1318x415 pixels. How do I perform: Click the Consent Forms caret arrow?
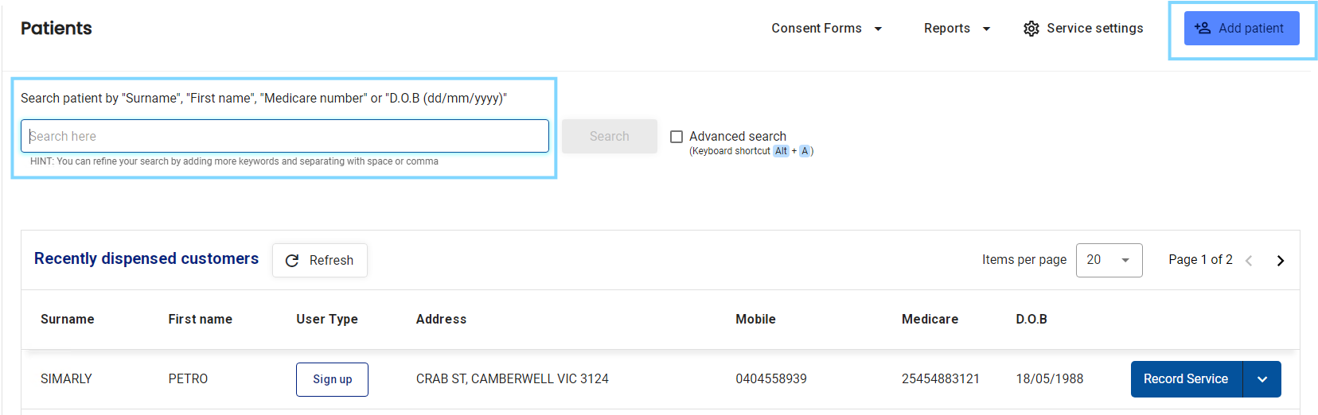point(878,29)
